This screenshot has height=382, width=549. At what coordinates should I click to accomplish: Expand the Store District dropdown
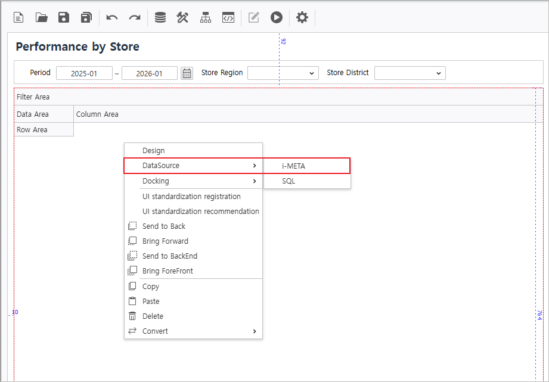pyautogui.click(x=410, y=73)
